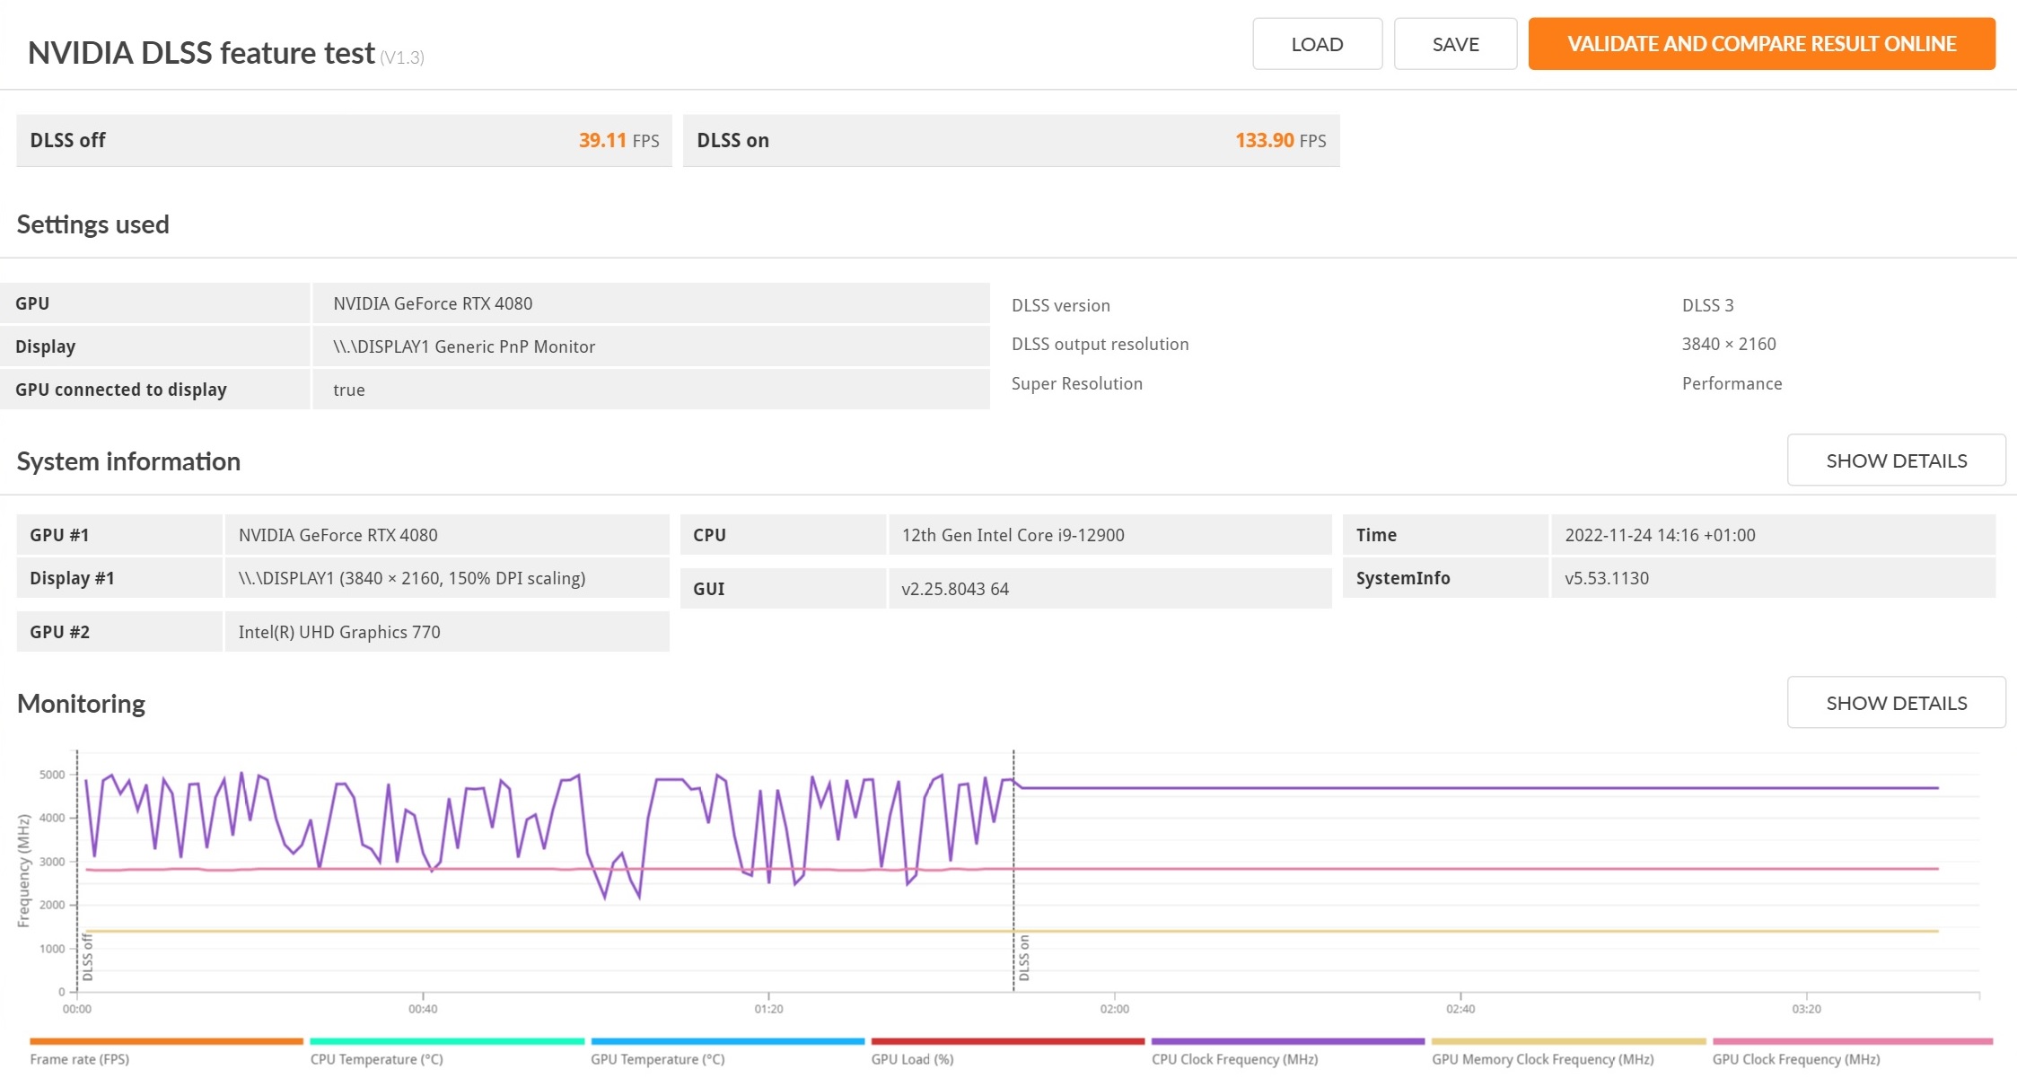Viewport: 2017px width, 1087px height.
Task: Select Super Resolution Performance value
Action: pos(1732,383)
